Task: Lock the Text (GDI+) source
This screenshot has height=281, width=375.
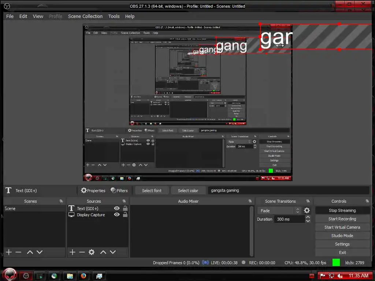Action: click(x=125, y=208)
